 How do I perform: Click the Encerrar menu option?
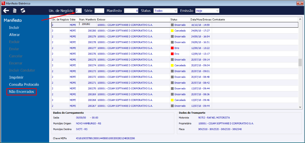click(x=16, y=63)
